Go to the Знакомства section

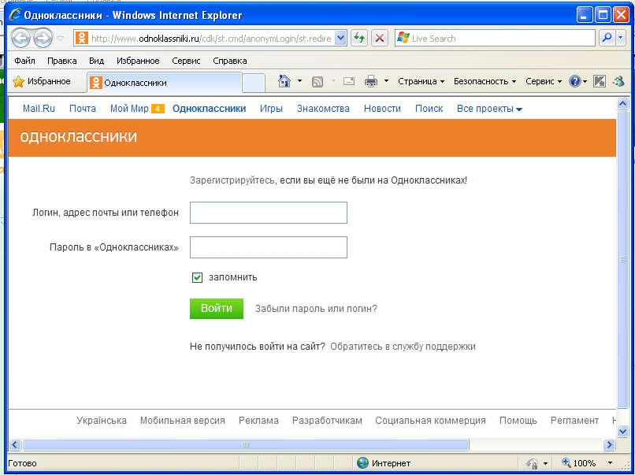click(x=323, y=109)
